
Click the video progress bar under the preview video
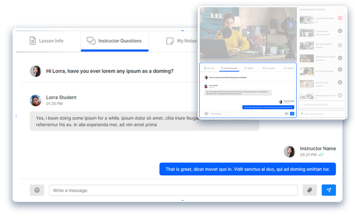click(x=248, y=60)
